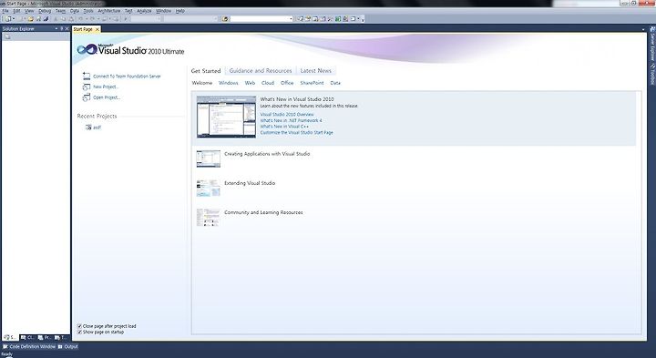Click Creating Applications with Visual Studio thumbnail
Image resolution: width=656 pixels, height=358 pixels.
pos(209,159)
